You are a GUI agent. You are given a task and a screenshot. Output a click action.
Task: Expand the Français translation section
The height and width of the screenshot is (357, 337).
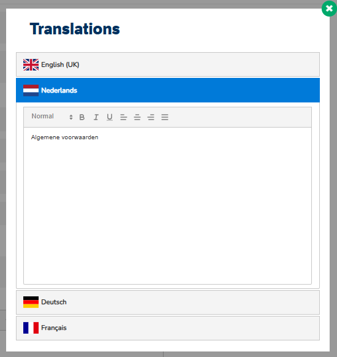(168, 328)
